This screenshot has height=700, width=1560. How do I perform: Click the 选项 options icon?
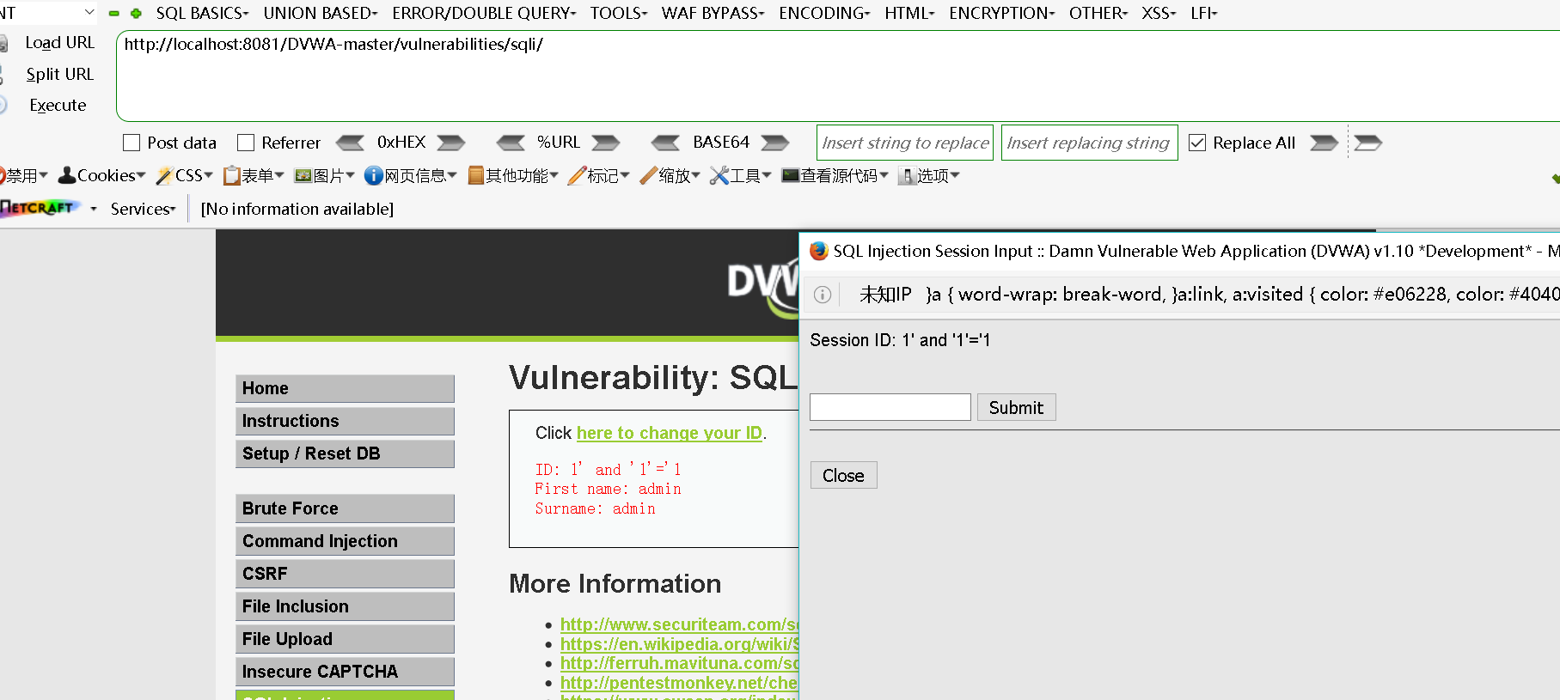[907, 175]
